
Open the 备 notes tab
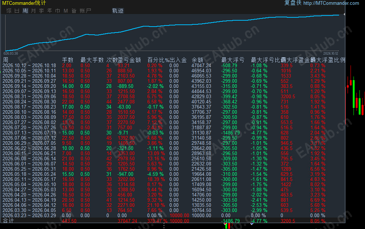(74, 11)
